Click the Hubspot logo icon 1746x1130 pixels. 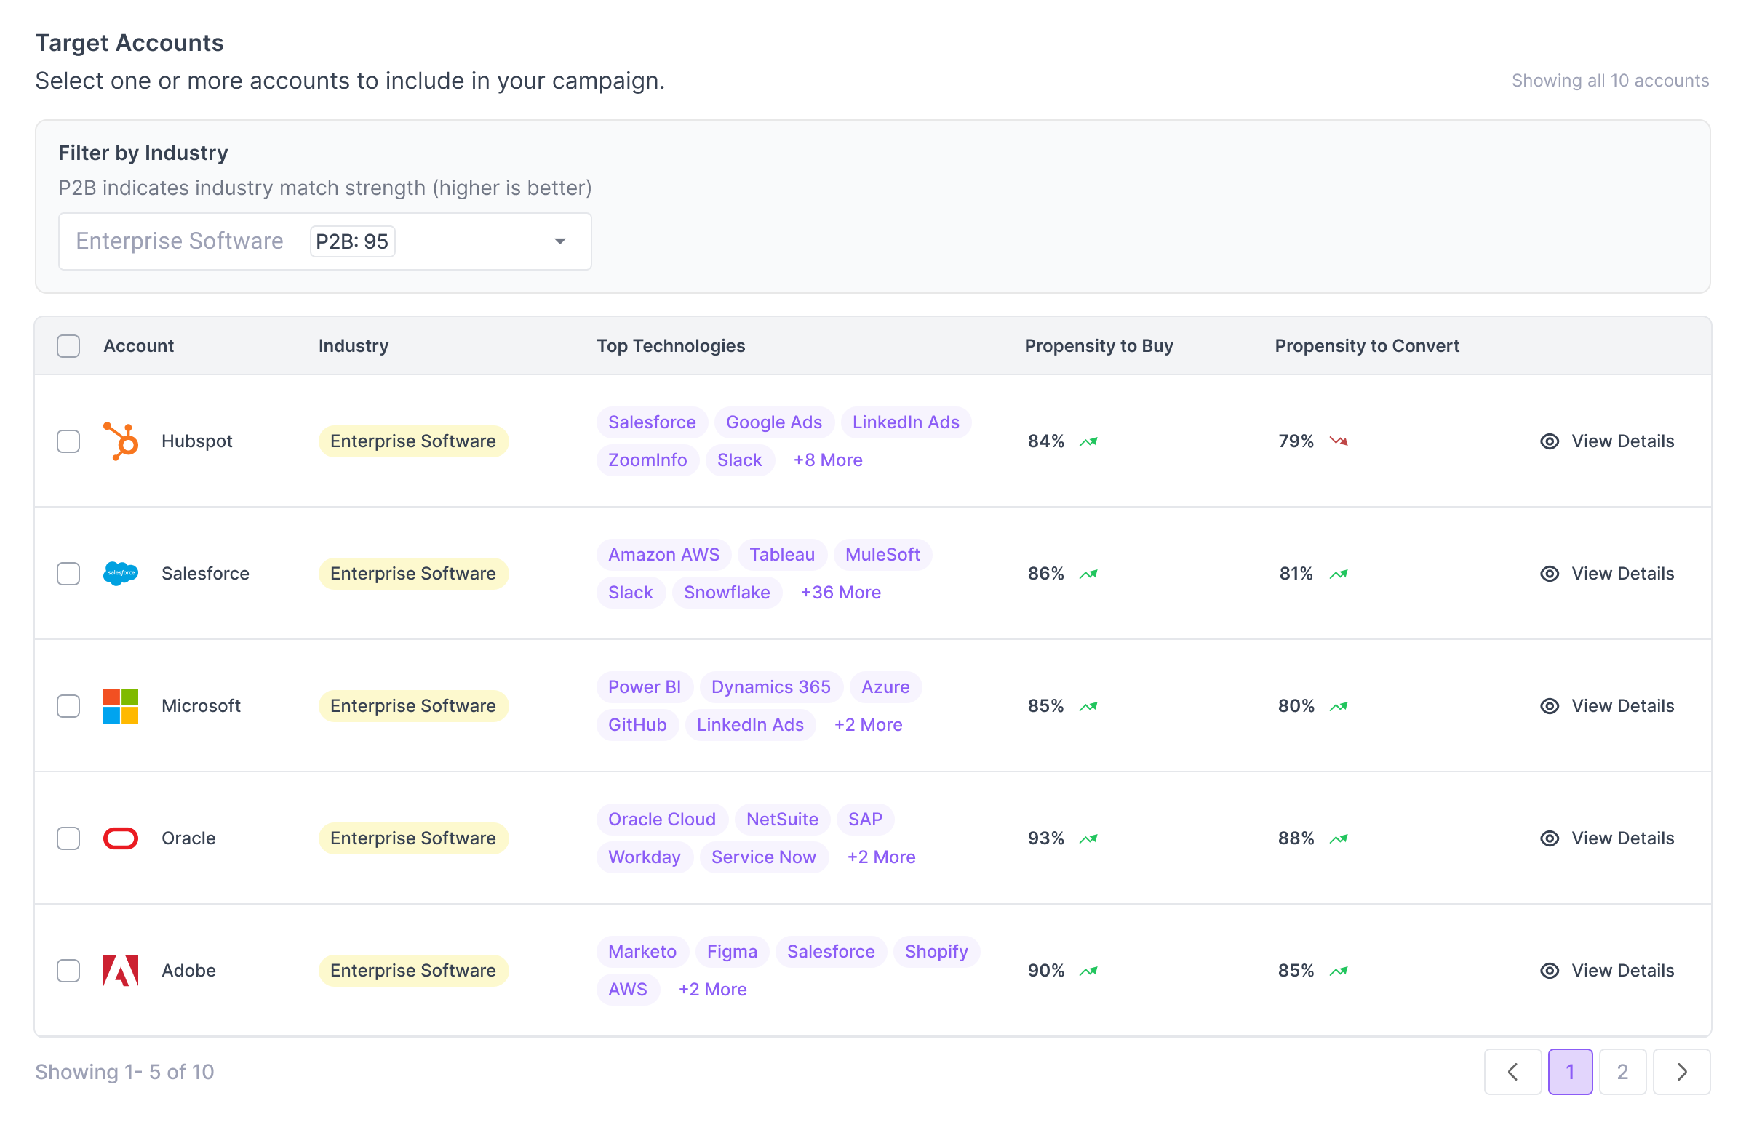tap(121, 441)
